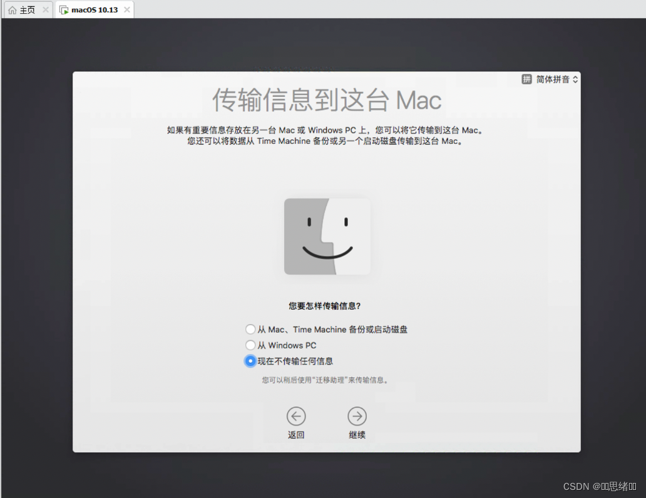Viewport: 646px width, 498px height.
Task: Close the macOS 10.13 tab
Action: click(127, 9)
